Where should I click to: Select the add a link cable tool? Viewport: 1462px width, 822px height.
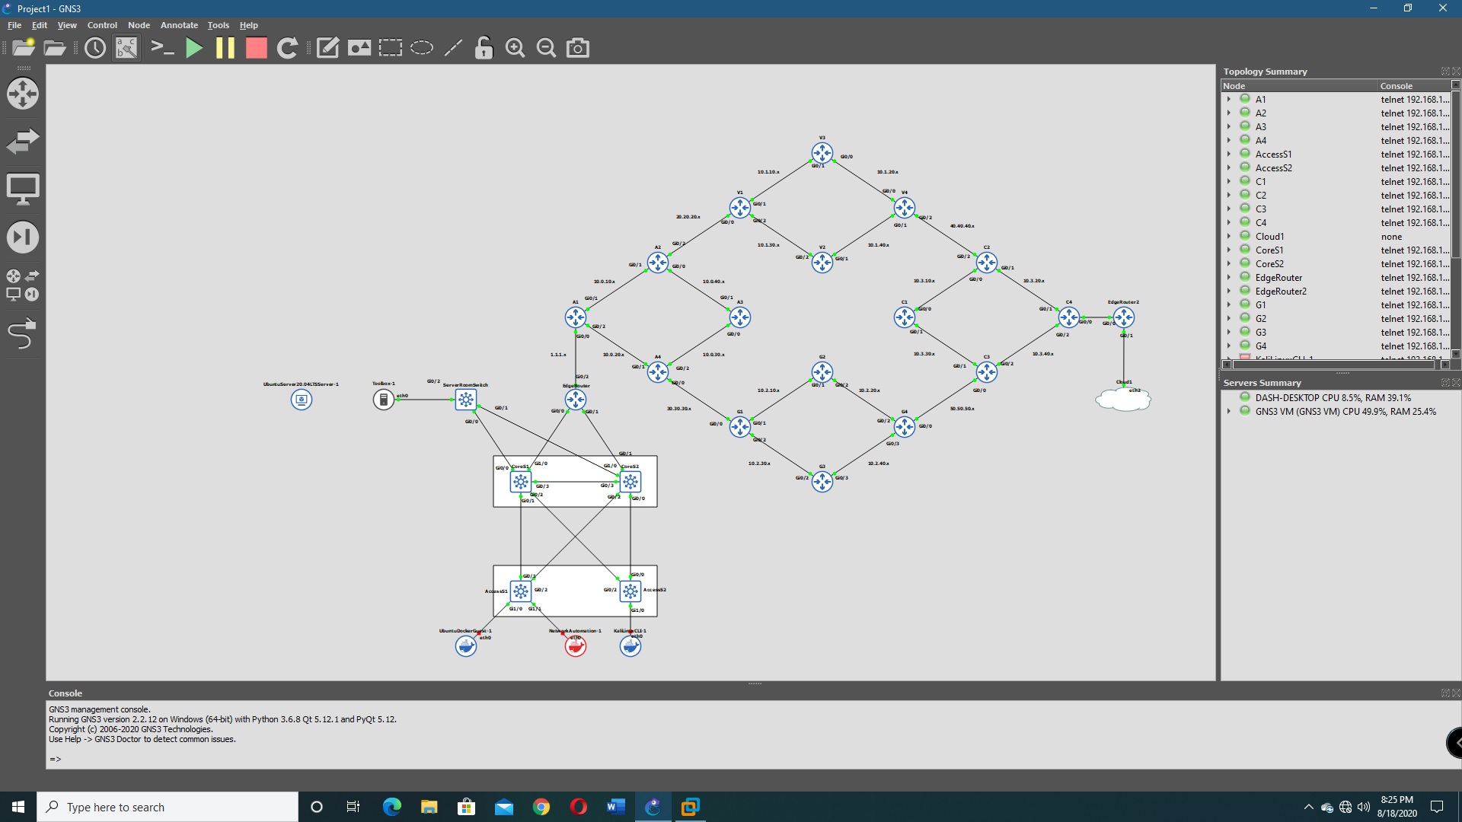coord(21,333)
